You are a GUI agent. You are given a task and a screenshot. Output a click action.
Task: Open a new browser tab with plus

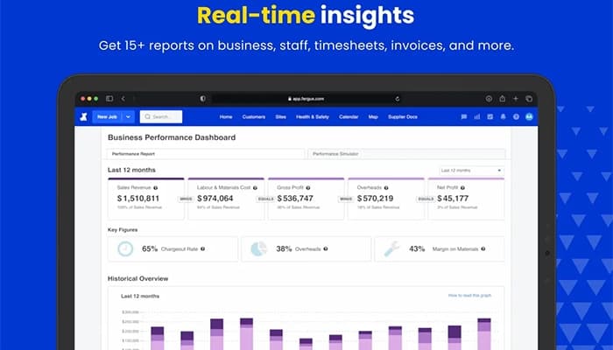point(516,99)
